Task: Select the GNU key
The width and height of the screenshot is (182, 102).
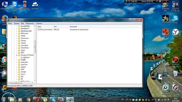Action: [22, 69]
